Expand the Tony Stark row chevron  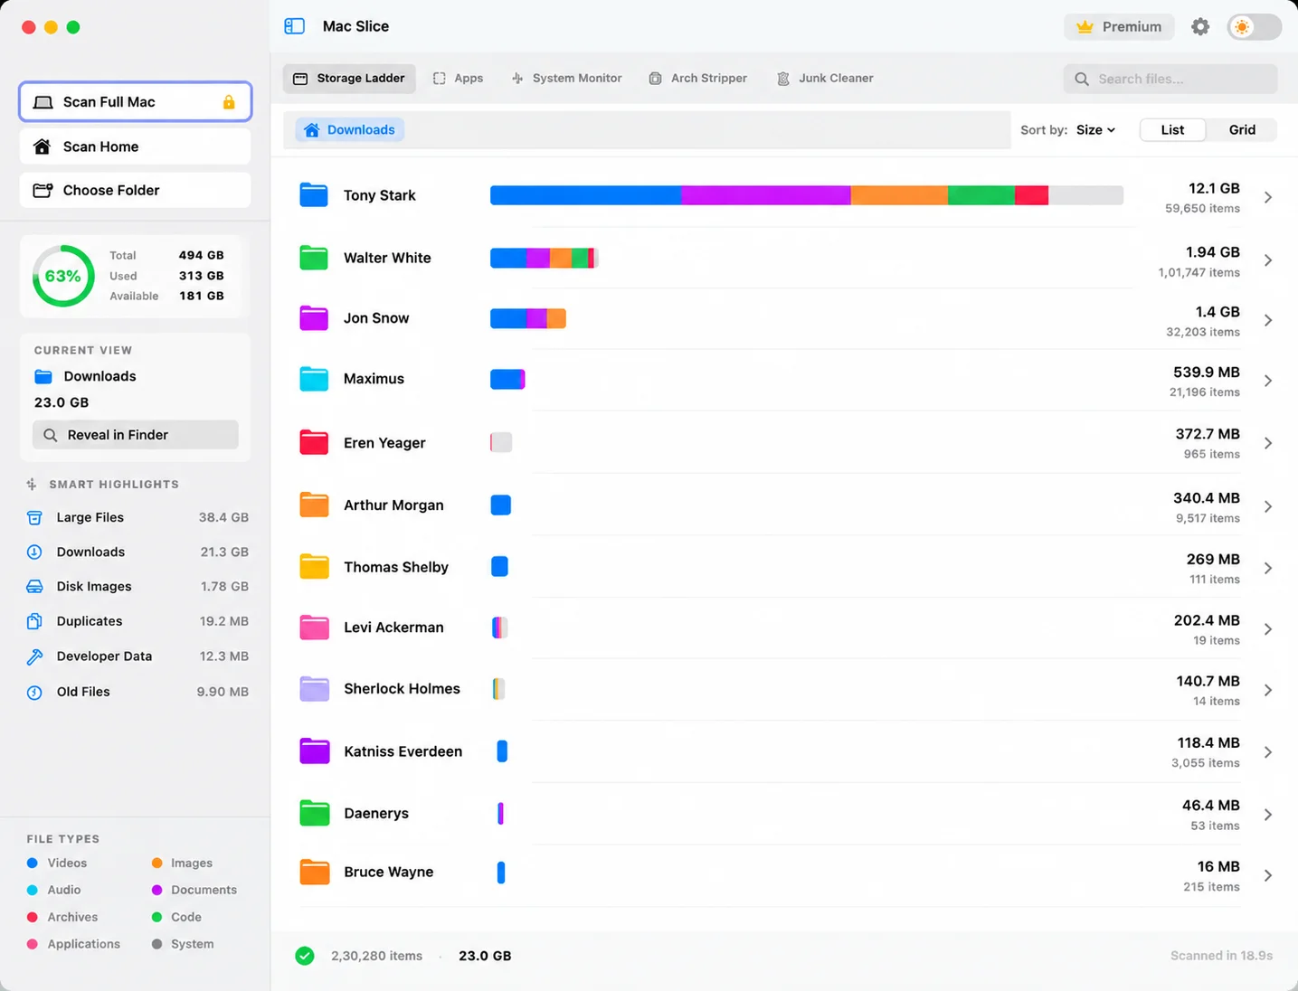[x=1268, y=197]
